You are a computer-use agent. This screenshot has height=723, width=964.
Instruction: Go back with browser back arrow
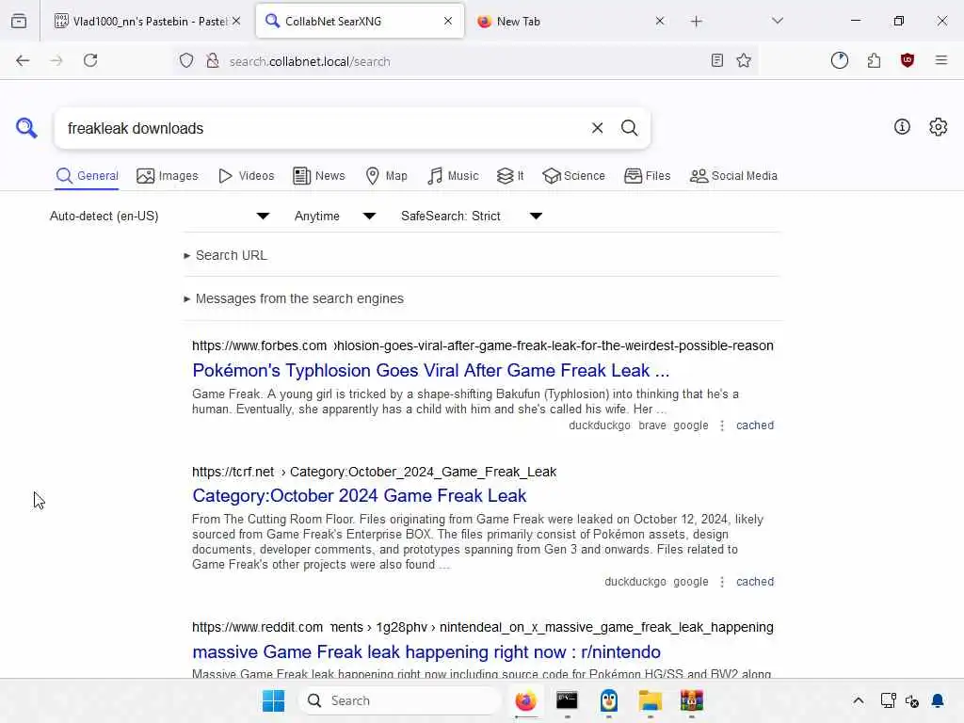pos(23,60)
